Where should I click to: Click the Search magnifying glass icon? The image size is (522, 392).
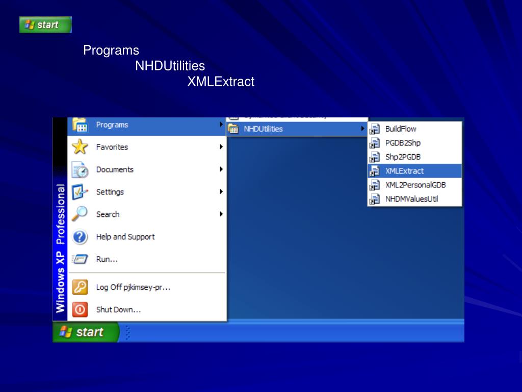[x=80, y=214]
